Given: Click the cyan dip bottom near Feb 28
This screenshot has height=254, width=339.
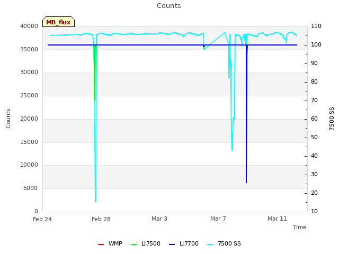Looking at the screenshot, I should click(95, 201).
